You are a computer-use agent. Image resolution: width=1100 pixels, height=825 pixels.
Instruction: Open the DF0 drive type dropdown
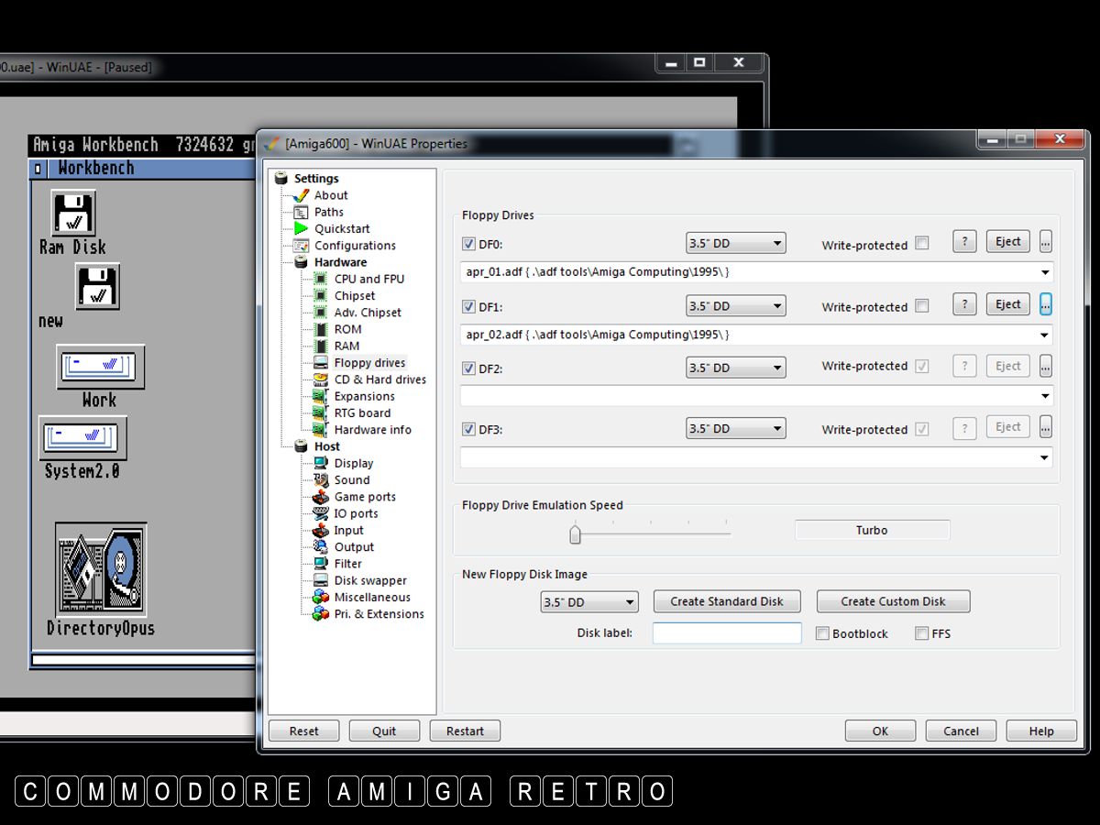coord(735,243)
